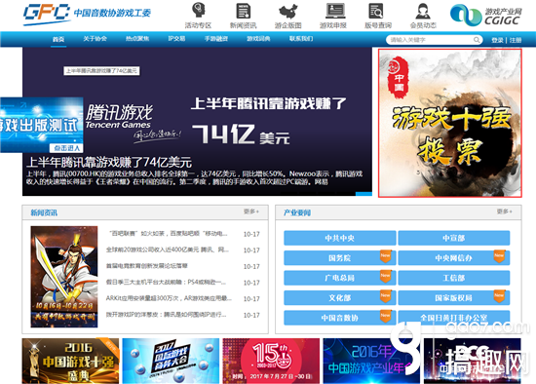Image resolution: width=536 pixels, height=384 pixels.
Task: Open the IP交易 navigation item
Action: pyautogui.click(x=176, y=39)
